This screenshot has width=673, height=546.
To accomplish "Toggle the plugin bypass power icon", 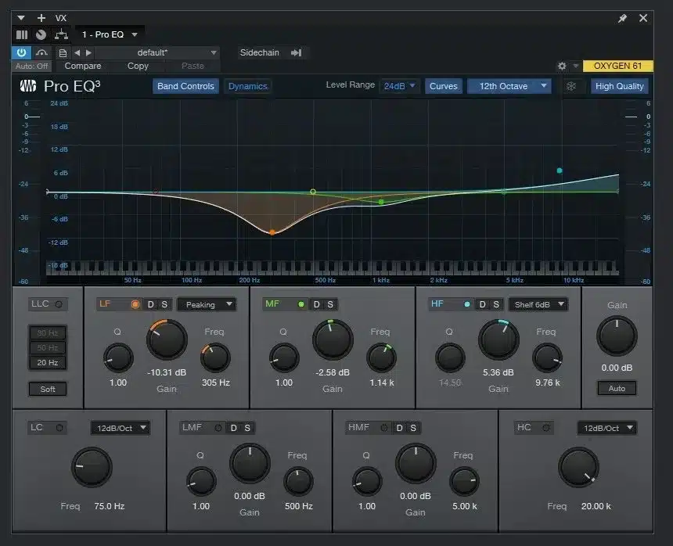I will tap(20, 52).
